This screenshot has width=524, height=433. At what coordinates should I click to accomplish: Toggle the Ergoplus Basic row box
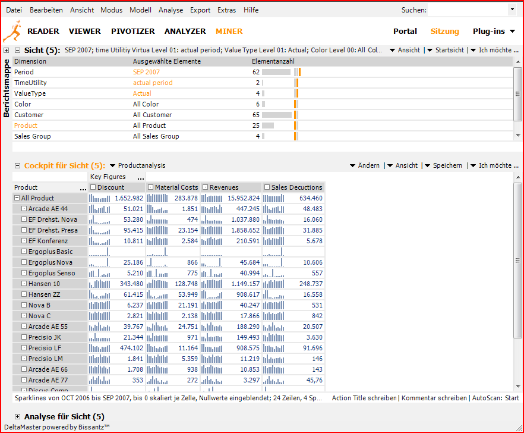(x=24, y=252)
